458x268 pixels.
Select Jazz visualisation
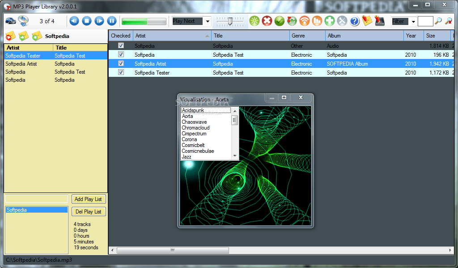point(206,157)
